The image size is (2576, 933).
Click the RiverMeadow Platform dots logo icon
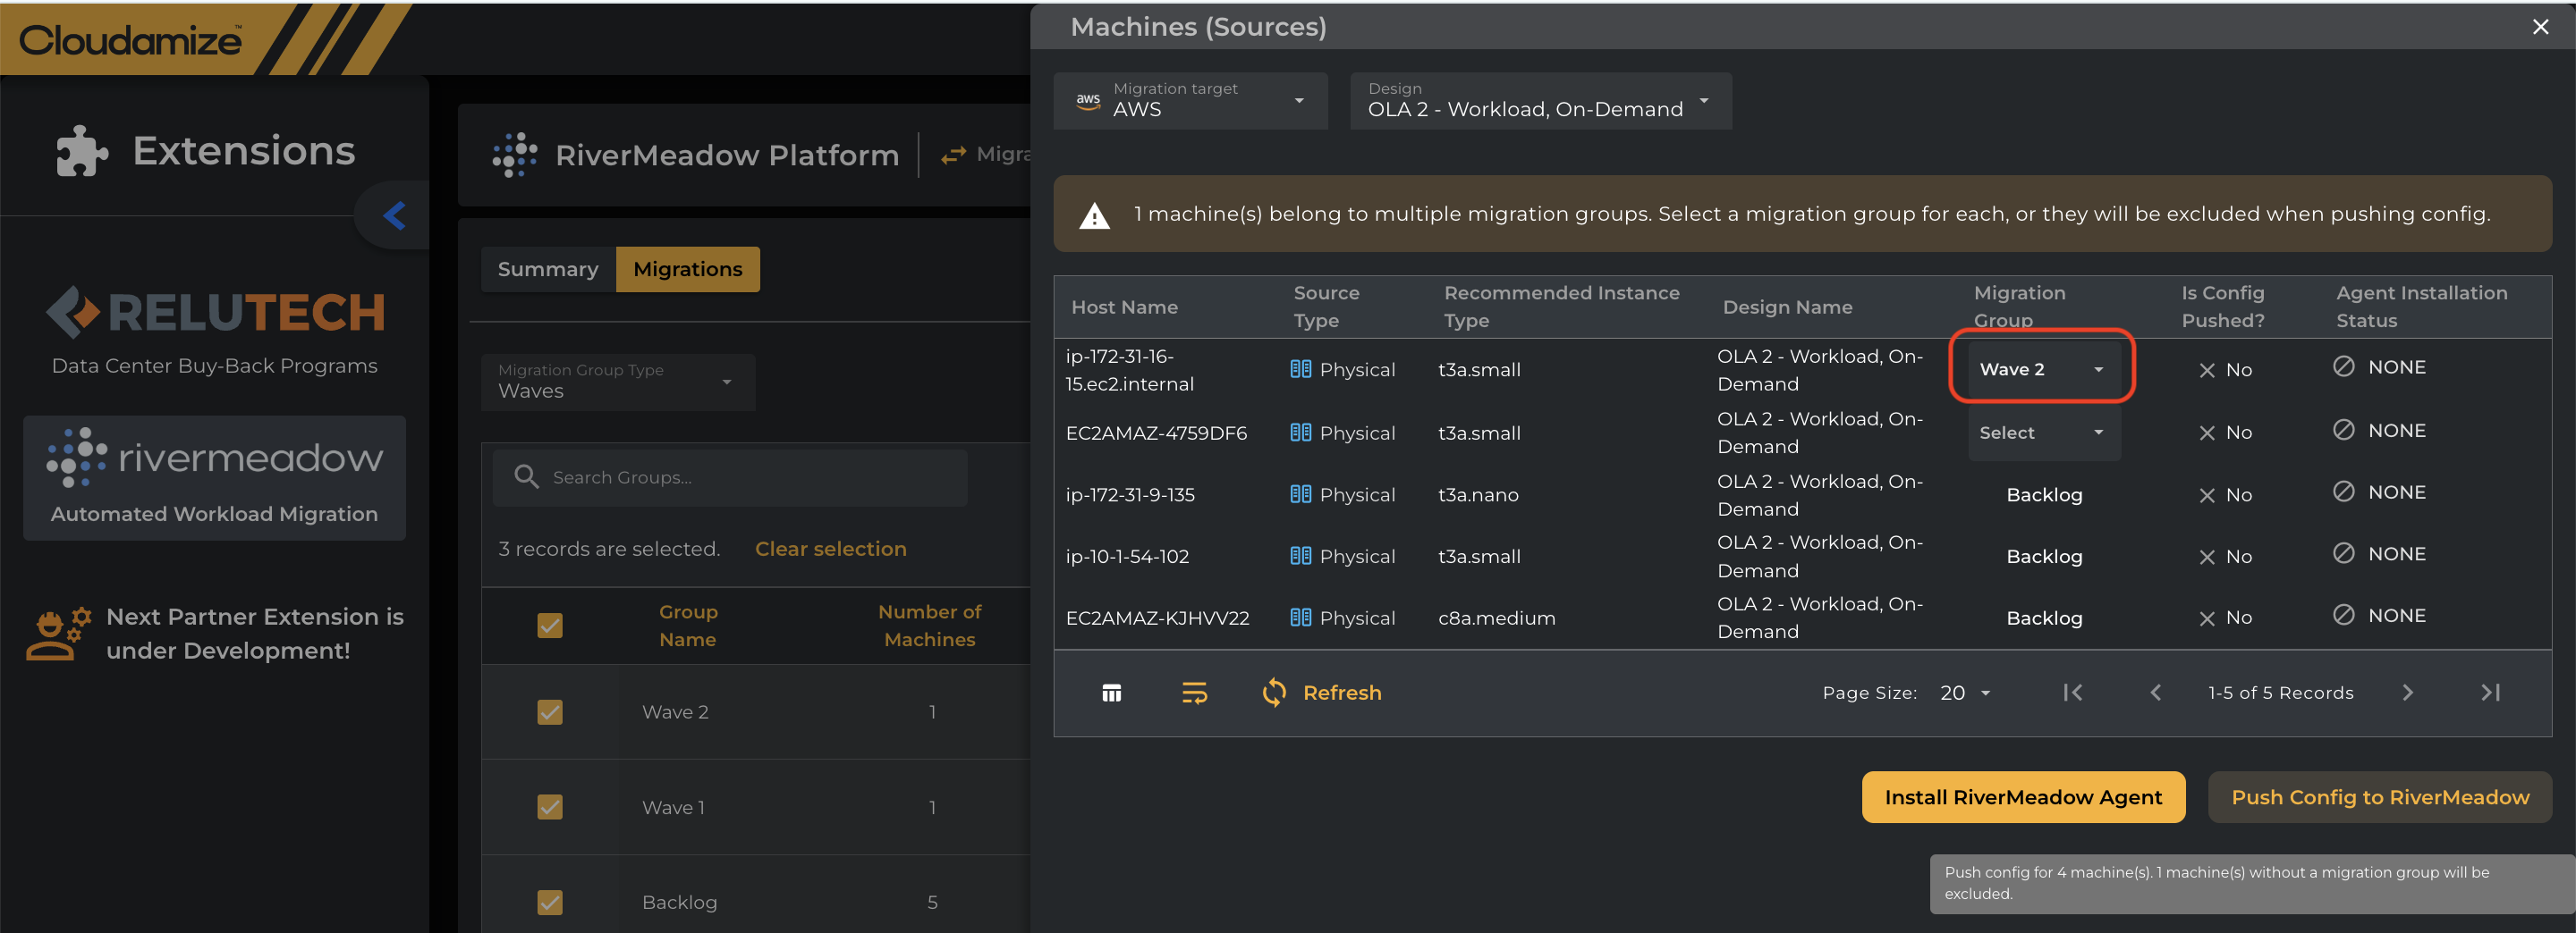[515, 155]
